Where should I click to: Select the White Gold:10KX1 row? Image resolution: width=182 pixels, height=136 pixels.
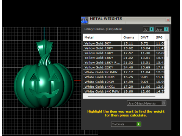[x=124, y=77]
